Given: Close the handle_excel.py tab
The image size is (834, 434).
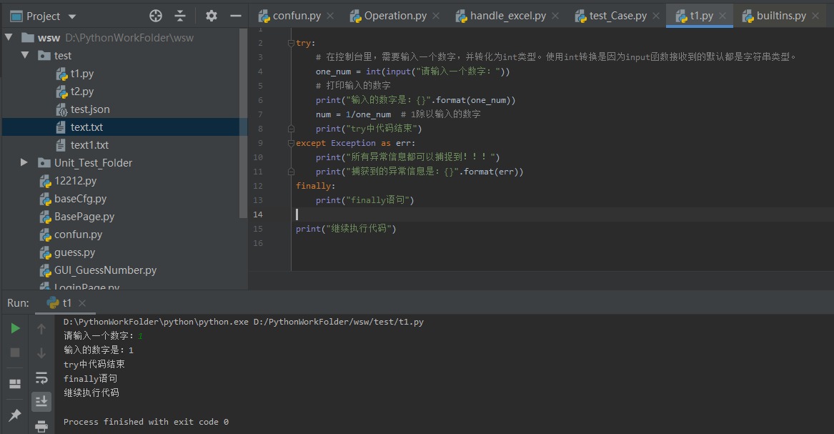Looking at the screenshot, I should 555,16.
